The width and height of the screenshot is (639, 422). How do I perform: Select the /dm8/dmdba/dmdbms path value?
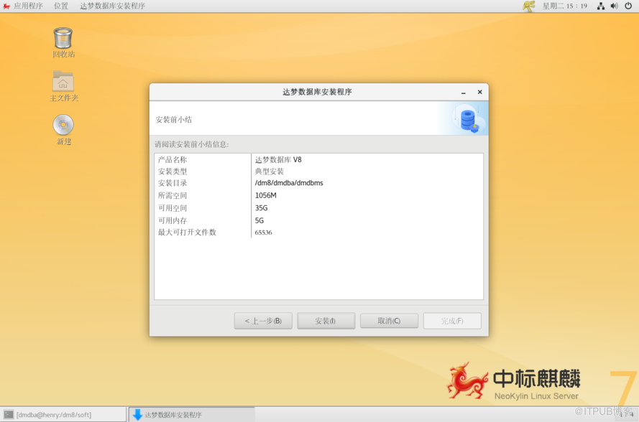coord(289,183)
